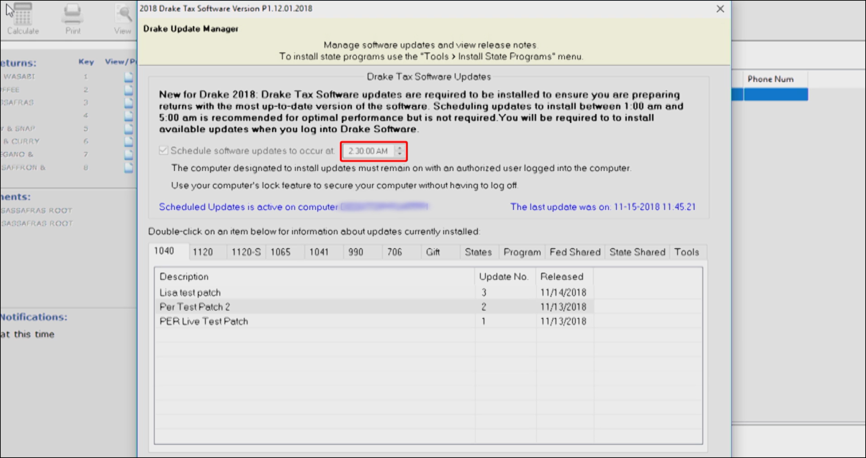Switch to the 1120-S tab
Image resolution: width=866 pixels, height=458 pixels.
pos(246,252)
